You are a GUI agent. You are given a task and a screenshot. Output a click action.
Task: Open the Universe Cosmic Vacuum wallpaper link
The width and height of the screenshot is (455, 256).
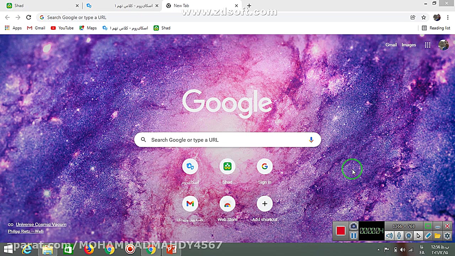[41, 224]
